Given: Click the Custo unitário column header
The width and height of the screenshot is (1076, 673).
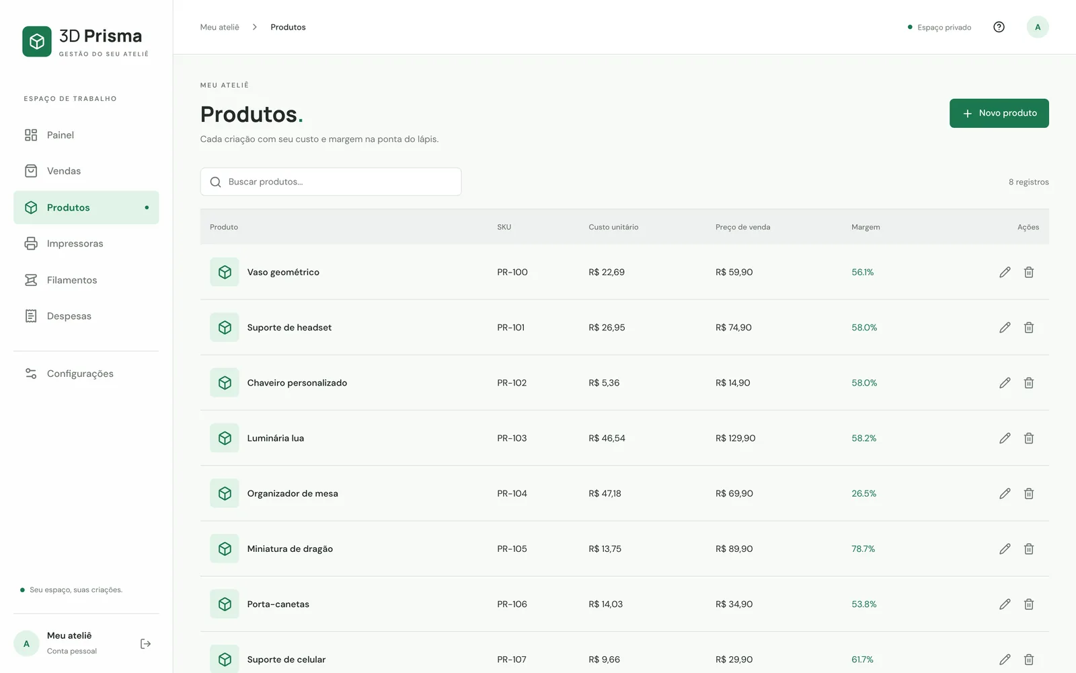Looking at the screenshot, I should pos(613,227).
